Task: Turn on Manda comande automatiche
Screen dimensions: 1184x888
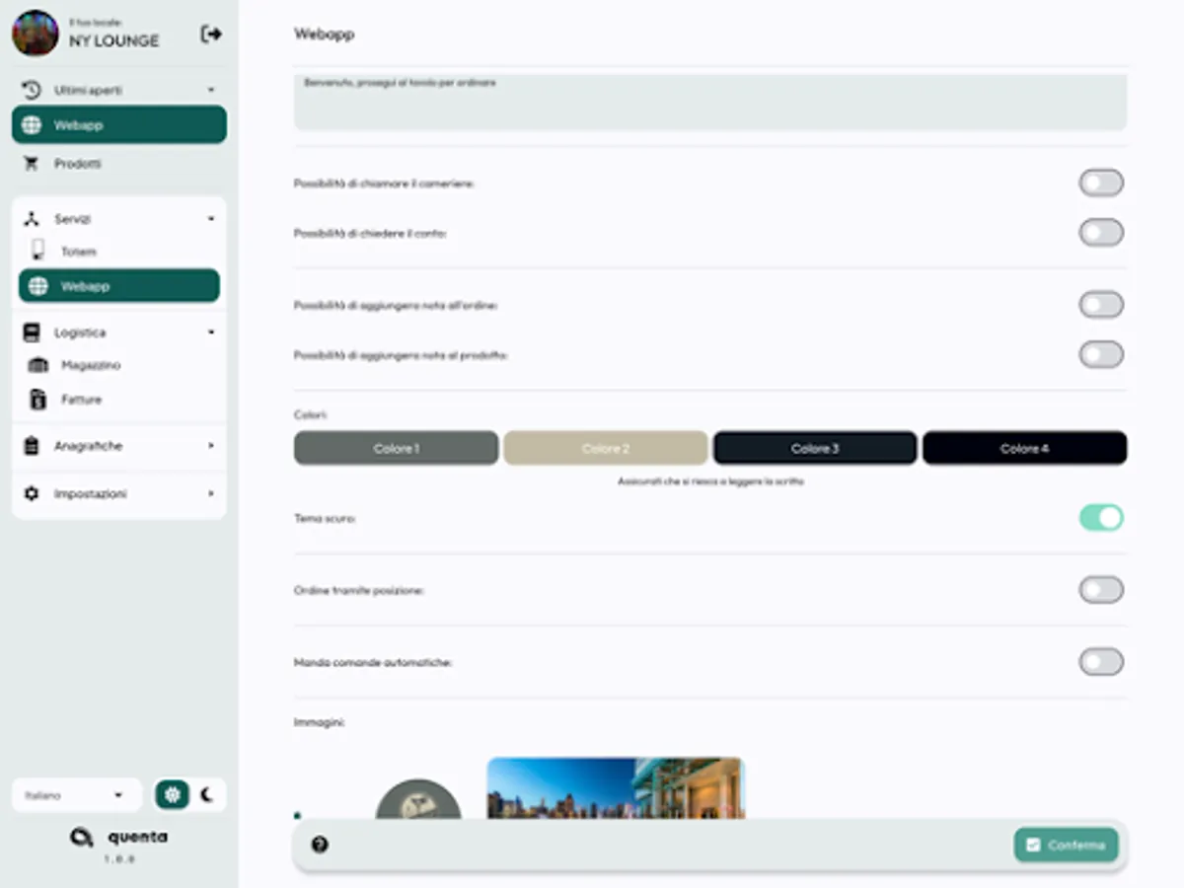Action: (1100, 661)
